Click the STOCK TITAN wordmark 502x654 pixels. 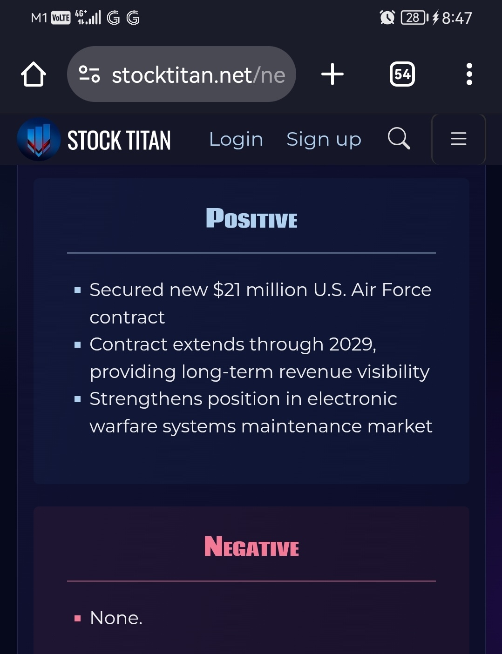tap(119, 140)
